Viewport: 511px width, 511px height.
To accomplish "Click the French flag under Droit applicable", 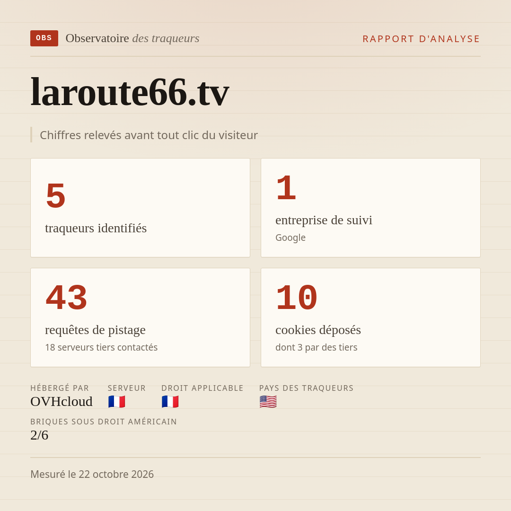I will pos(170,402).
